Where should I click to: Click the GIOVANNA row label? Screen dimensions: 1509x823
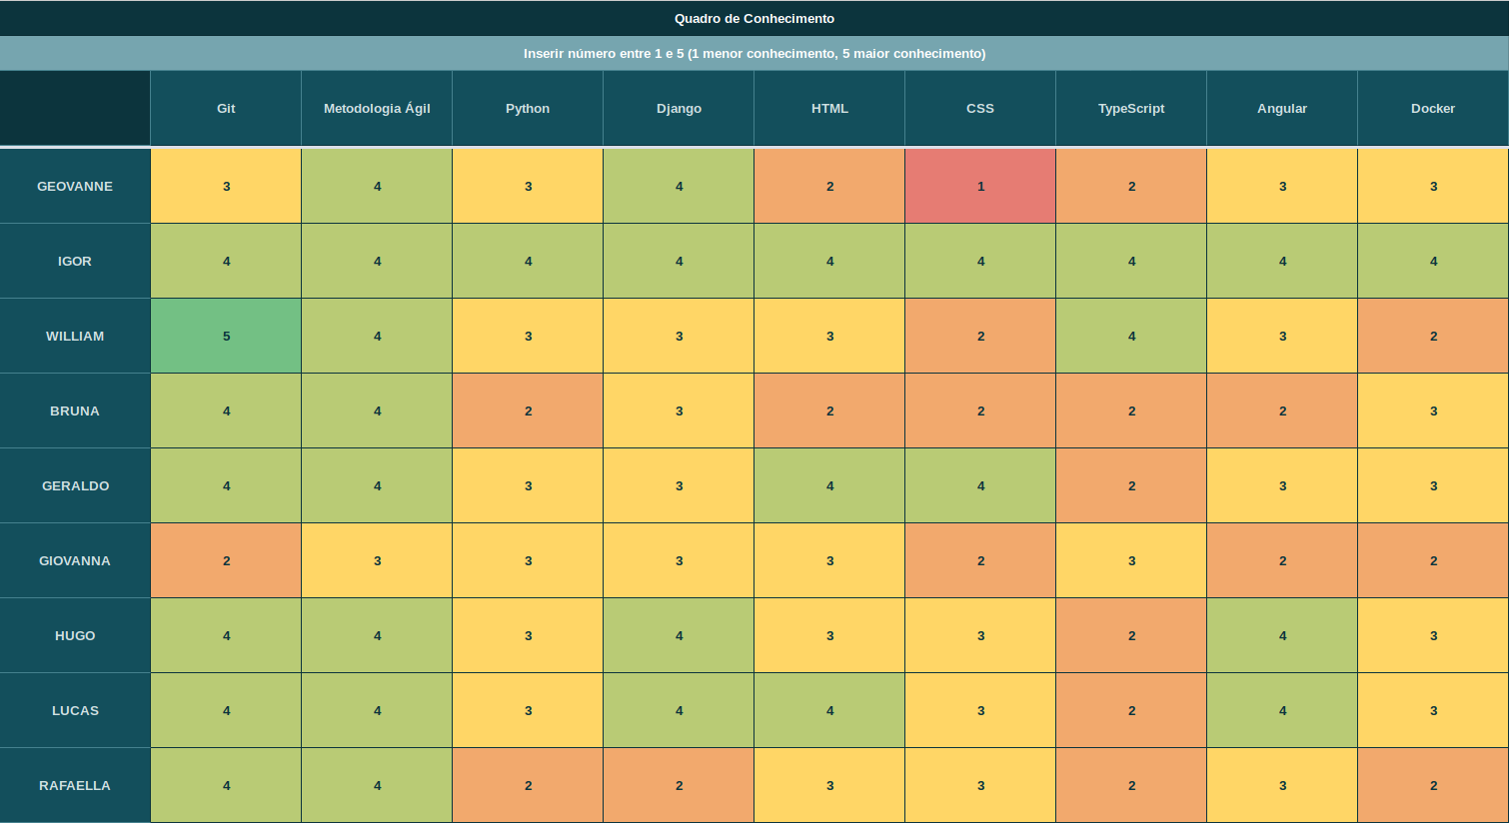(x=75, y=560)
